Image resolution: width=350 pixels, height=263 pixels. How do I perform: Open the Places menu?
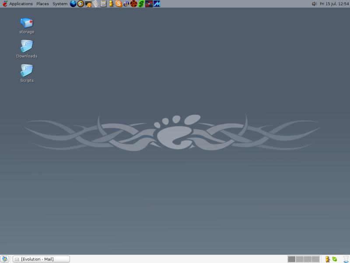tap(42, 4)
